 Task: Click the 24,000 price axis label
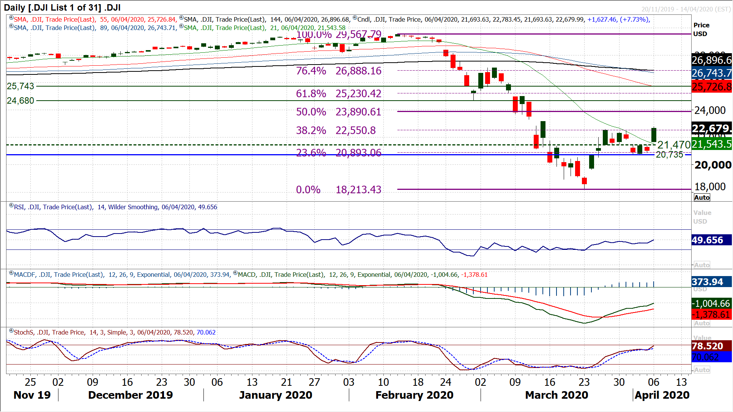710,110
